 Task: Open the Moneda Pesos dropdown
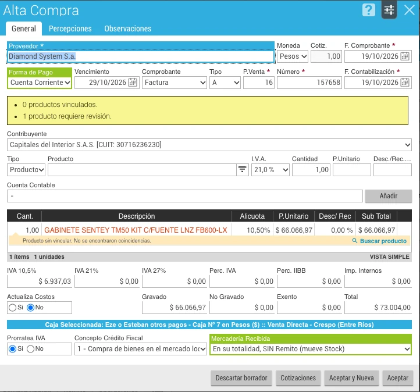(293, 56)
